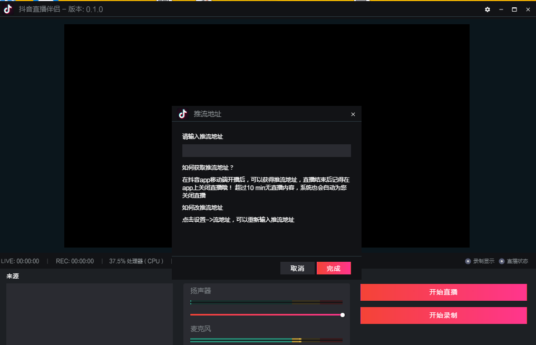Click the REC timer in status bar
Image resolution: width=536 pixels, height=345 pixels.
[75, 261]
